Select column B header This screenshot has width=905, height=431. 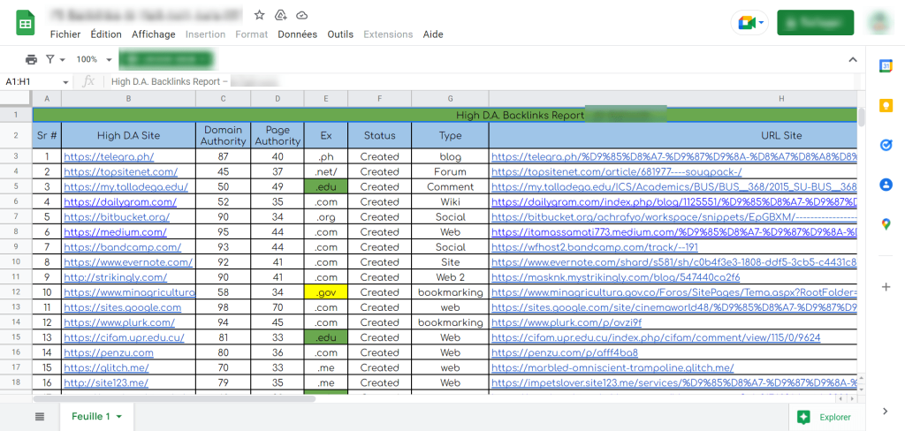[128, 99]
